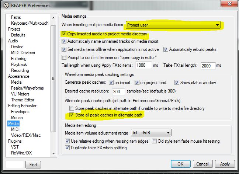Viewport: 239px width, 174px height.
Task: Toggle Use relative editing when resizing item edges
Action: 67,141
